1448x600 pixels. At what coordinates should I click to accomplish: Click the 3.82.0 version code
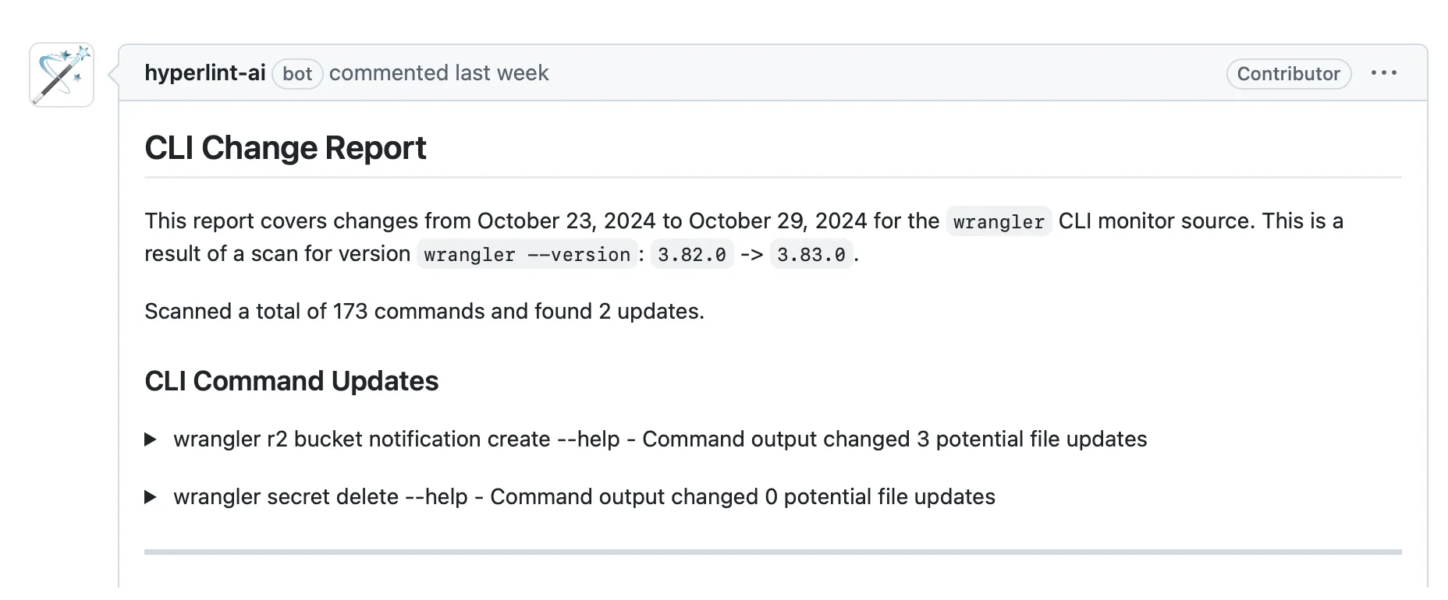(692, 255)
